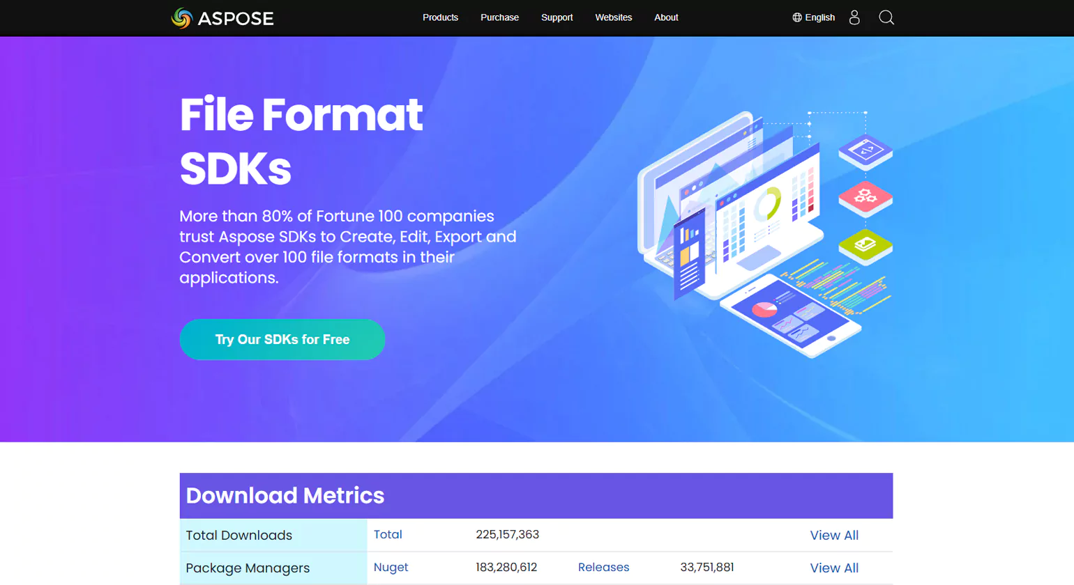The image size is (1074, 585).
Task: Click Try Our SDKs for Free
Action: click(x=282, y=339)
